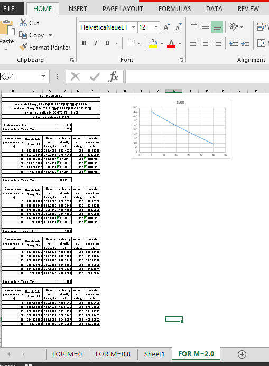Image resolution: width=269 pixels, height=366 pixels.
Task: Toggle bottom align (highlighted)
Action: pos(217,27)
